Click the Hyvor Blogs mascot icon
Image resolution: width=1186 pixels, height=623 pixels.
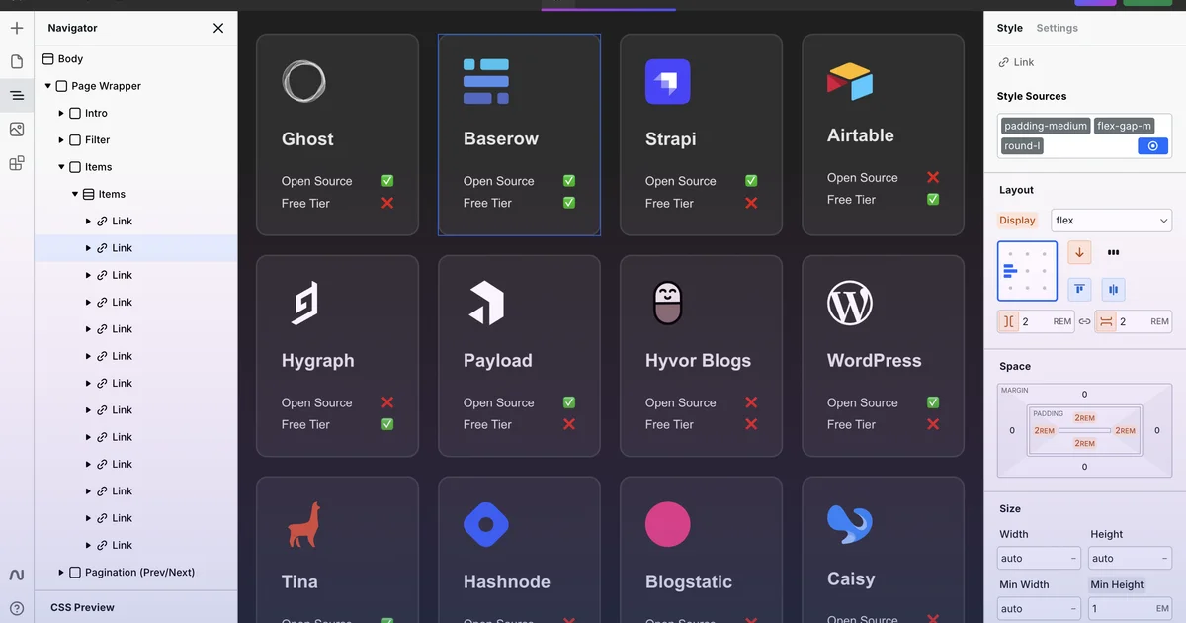668,303
